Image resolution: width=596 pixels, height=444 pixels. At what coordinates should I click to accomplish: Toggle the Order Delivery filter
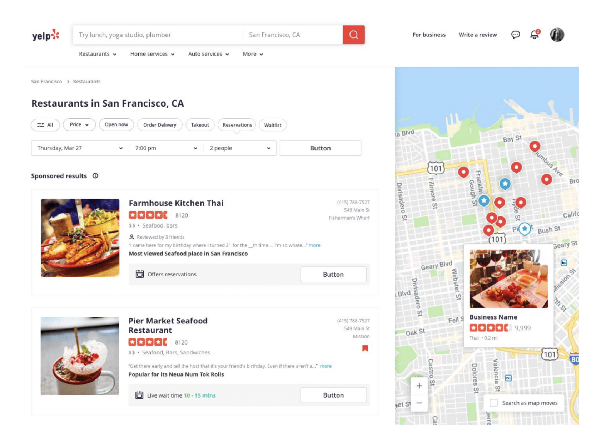160,125
